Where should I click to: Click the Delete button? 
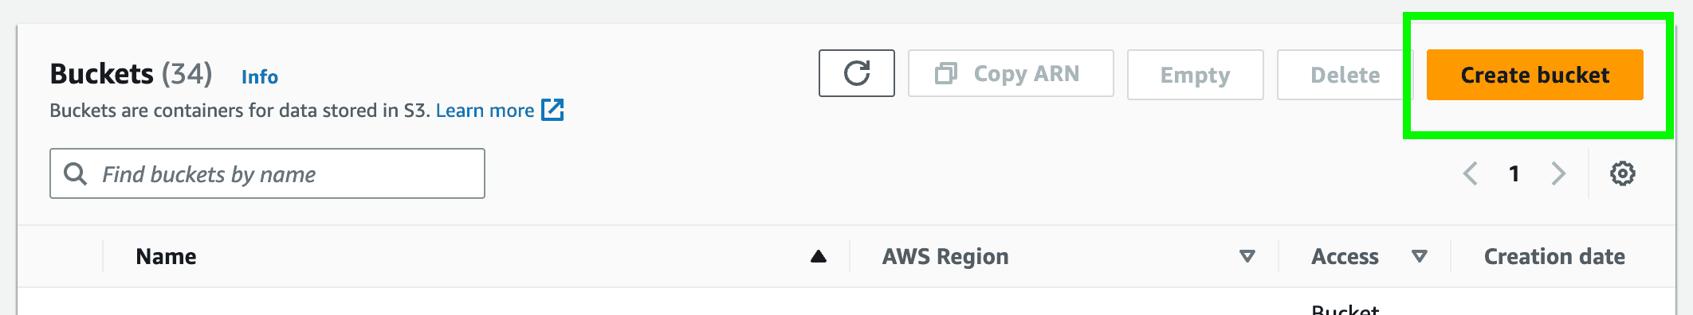click(x=1345, y=75)
